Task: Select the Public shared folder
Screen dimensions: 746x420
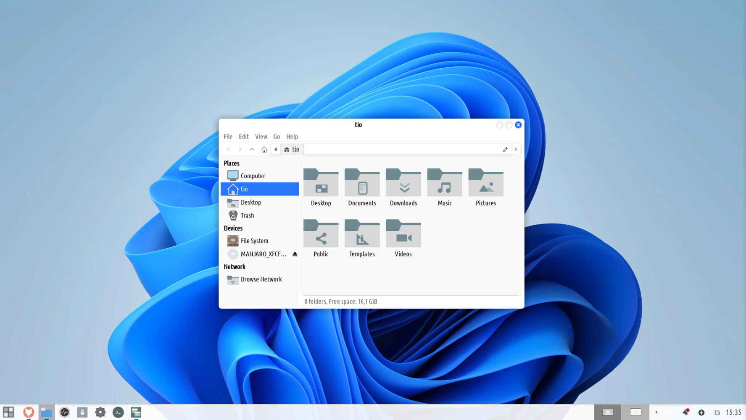Action: (321, 234)
